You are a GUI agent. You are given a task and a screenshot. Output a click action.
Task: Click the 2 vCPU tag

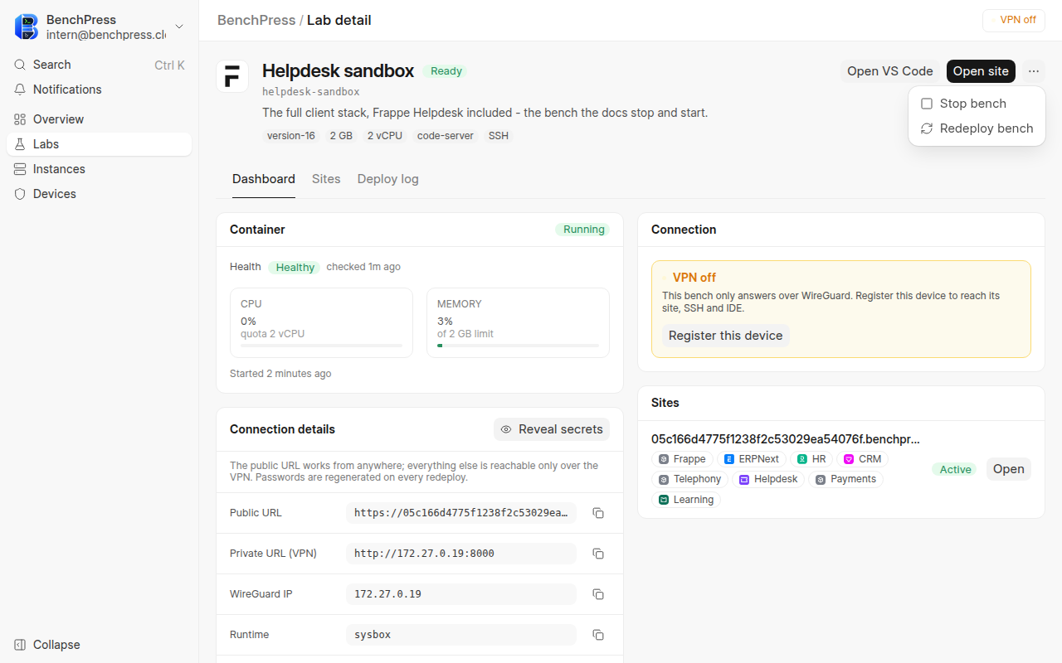pos(385,136)
